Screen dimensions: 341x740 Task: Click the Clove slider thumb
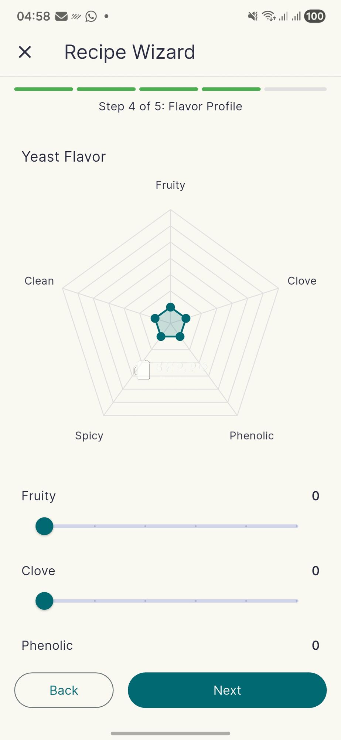pyautogui.click(x=44, y=601)
